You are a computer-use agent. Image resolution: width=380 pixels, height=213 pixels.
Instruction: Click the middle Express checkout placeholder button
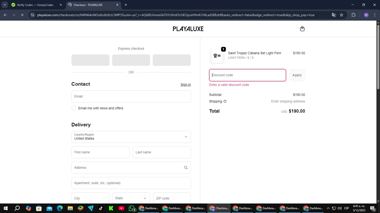[x=131, y=60]
